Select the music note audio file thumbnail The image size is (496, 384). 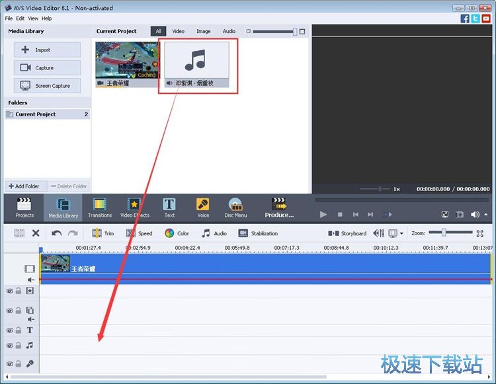point(197,65)
